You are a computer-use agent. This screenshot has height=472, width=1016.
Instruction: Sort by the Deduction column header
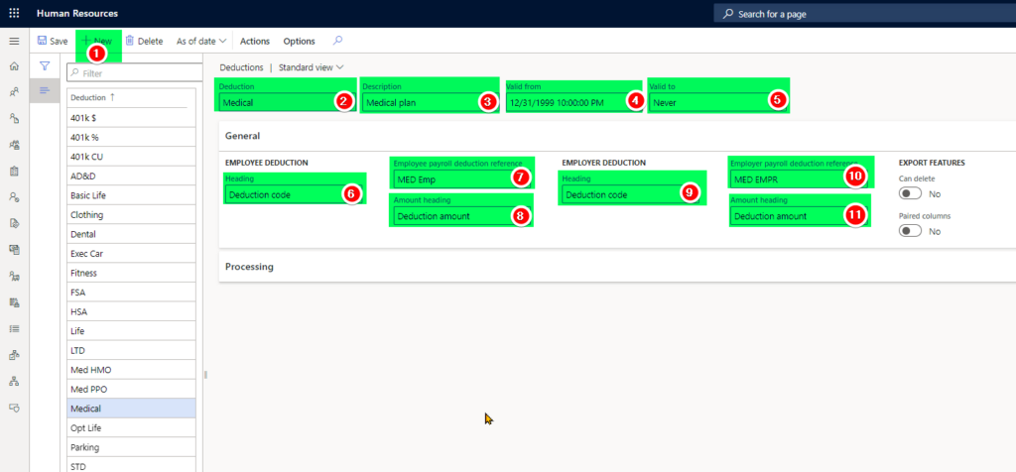click(x=94, y=97)
